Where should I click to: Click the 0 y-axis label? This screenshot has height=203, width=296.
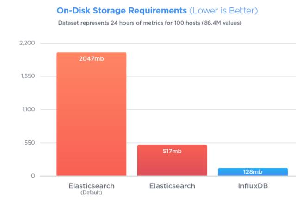(x=33, y=176)
